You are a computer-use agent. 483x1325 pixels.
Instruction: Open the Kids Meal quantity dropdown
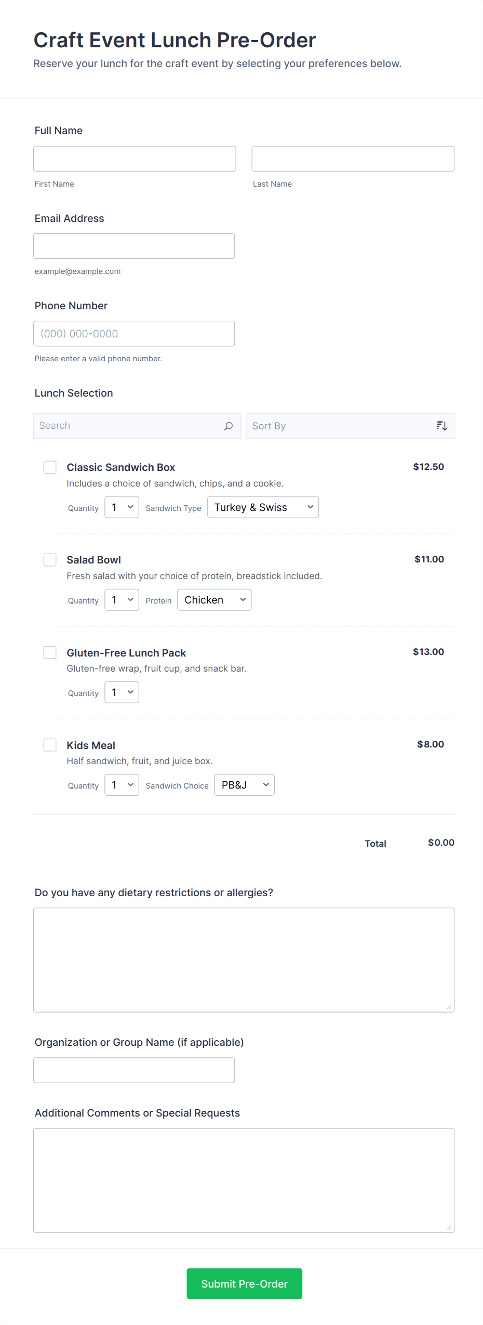coord(122,785)
